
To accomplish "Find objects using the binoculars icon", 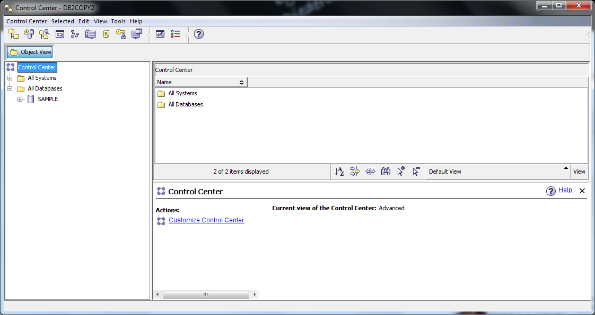I will click(385, 171).
